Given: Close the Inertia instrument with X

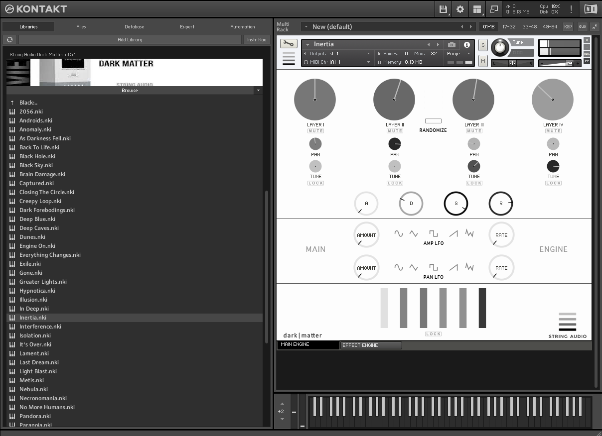Looking at the screenshot, I should (587, 40).
